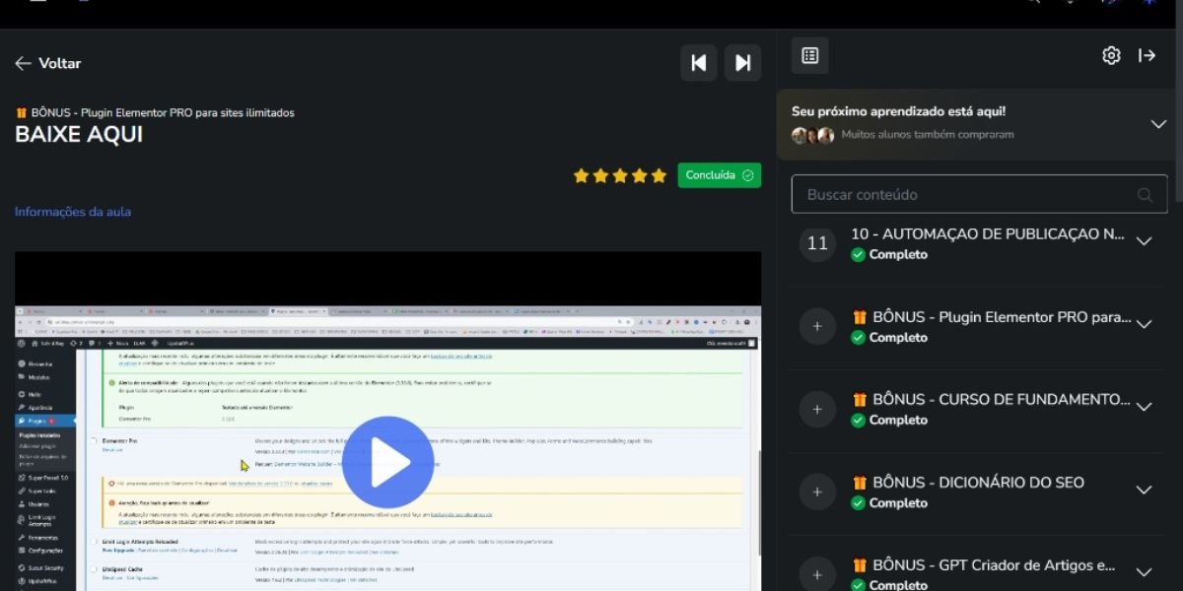Click the Concluída completion button

click(x=720, y=175)
